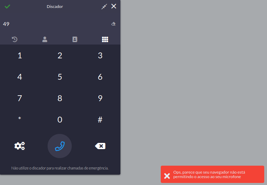Dial digit 9 on keypad
Screen dimensions: 267x185
click(x=100, y=98)
